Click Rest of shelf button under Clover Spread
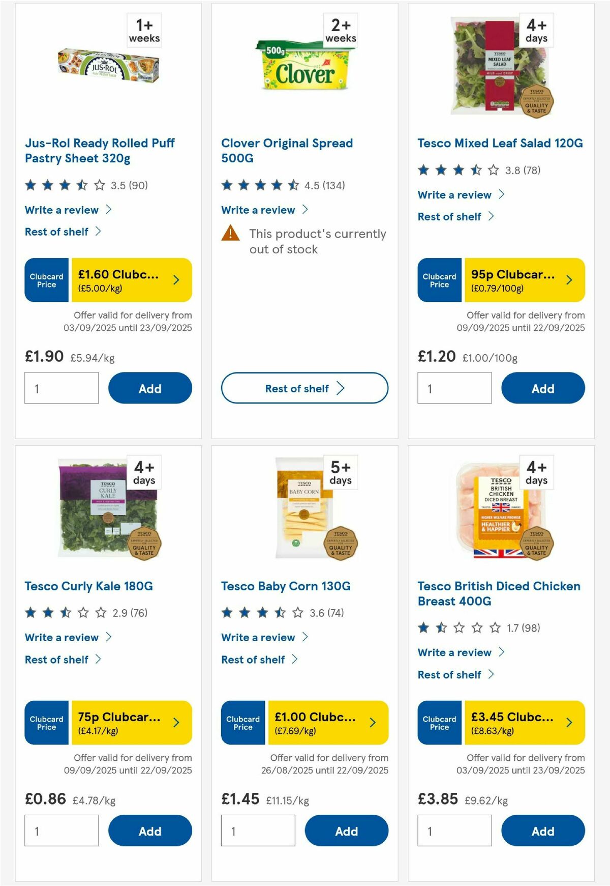 click(x=304, y=388)
